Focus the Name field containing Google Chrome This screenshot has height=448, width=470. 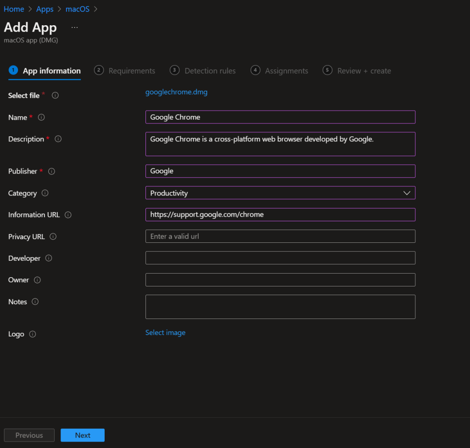[x=280, y=117]
